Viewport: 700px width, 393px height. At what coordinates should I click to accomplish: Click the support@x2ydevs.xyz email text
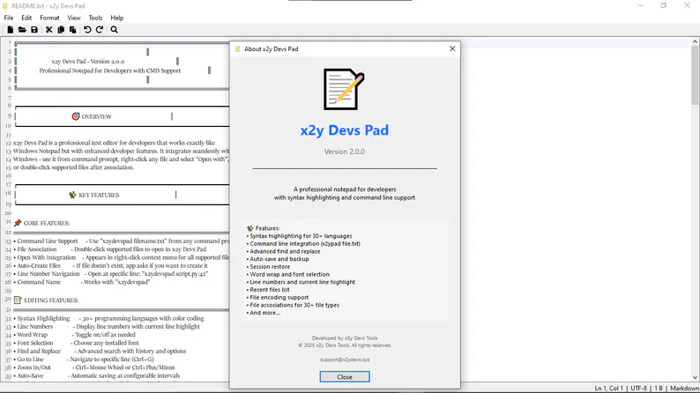[345, 360]
